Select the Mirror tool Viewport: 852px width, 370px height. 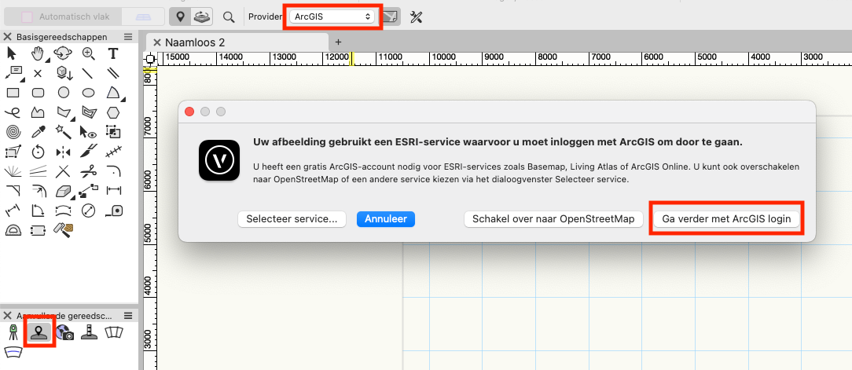63,151
